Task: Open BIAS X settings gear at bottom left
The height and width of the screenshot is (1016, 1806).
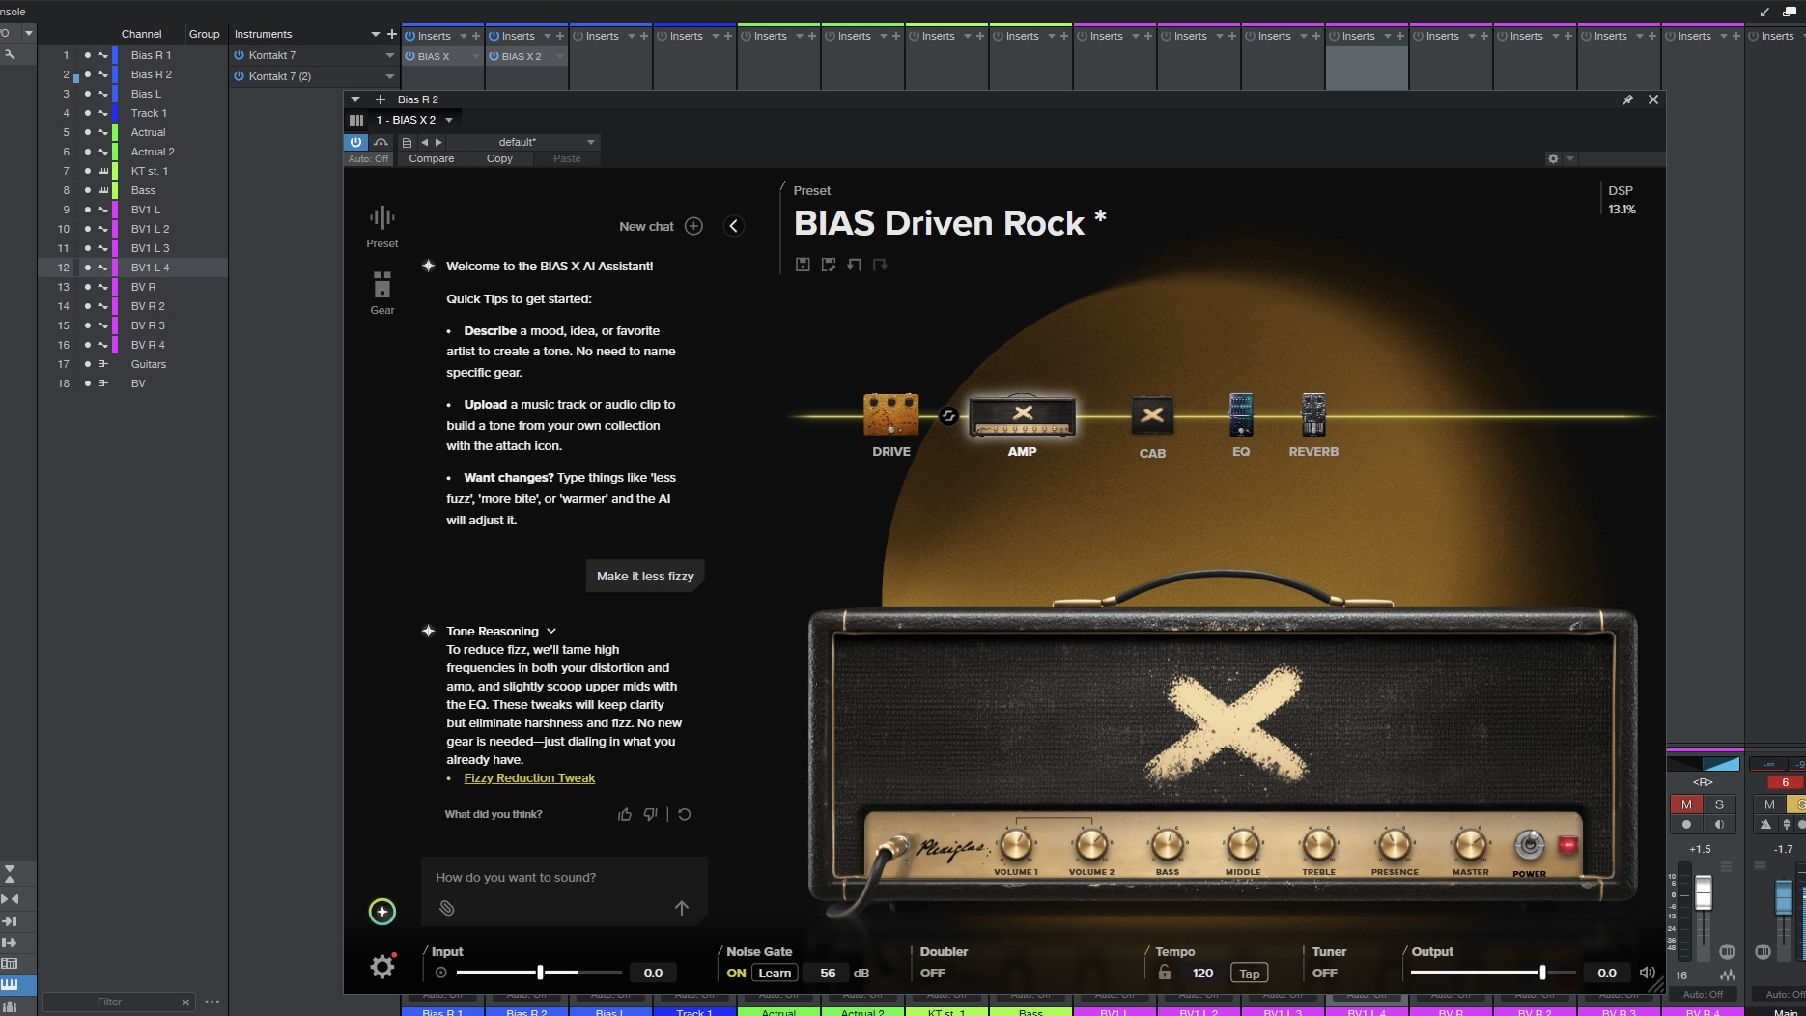Action: tap(382, 966)
